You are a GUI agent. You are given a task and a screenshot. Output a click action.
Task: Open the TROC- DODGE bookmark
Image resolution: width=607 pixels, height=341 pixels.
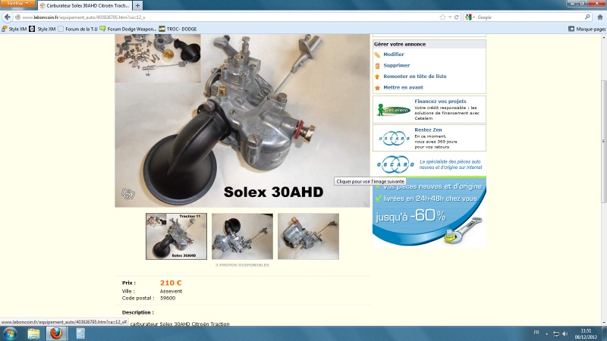pyautogui.click(x=178, y=29)
